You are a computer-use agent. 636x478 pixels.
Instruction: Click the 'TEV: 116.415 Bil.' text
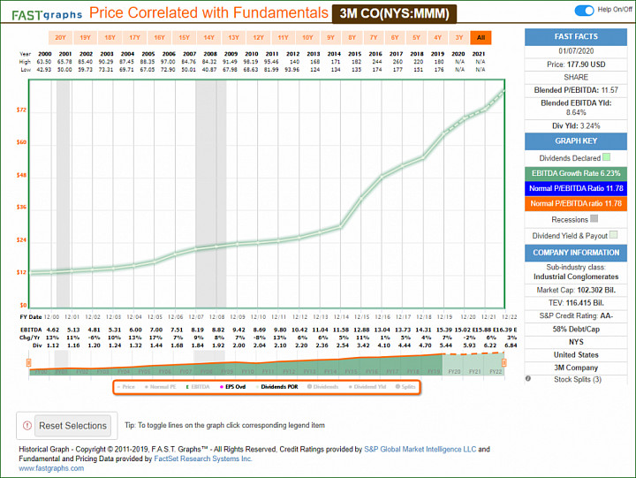(576, 303)
